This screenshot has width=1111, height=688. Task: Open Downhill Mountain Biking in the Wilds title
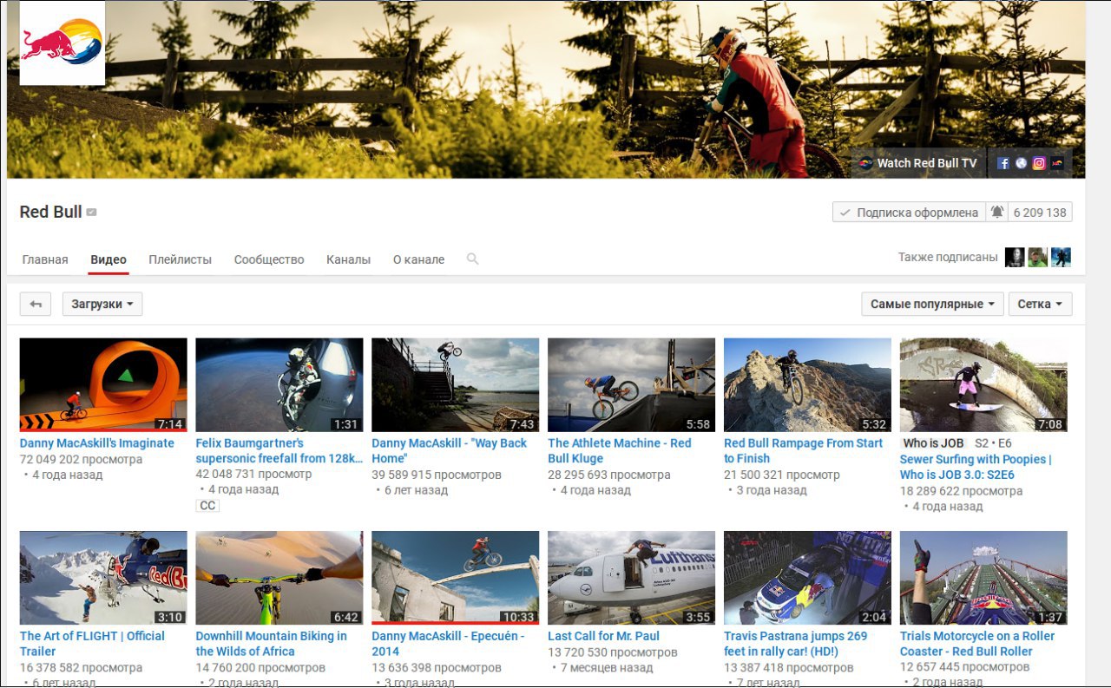click(272, 644)
